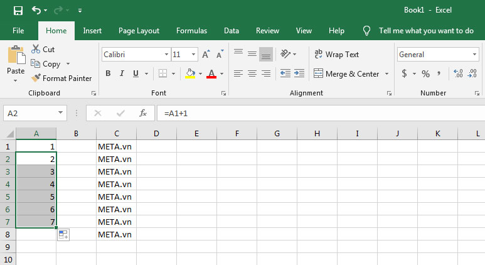Click the Select All corner triangle
The height and width of the screenshot is (265, 485).
click(10, 134)
